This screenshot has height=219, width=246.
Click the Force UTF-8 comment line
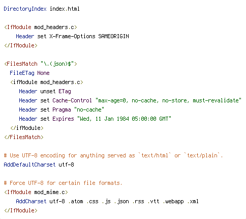coord(63,183)
